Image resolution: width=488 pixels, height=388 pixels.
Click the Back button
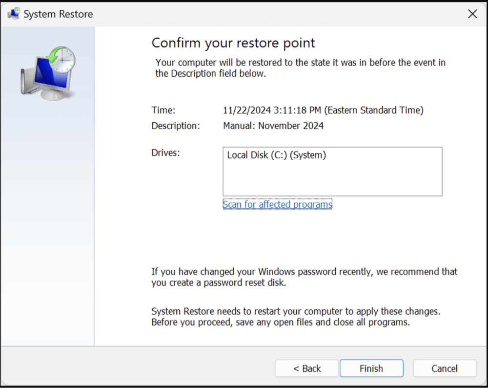point(306,368)
